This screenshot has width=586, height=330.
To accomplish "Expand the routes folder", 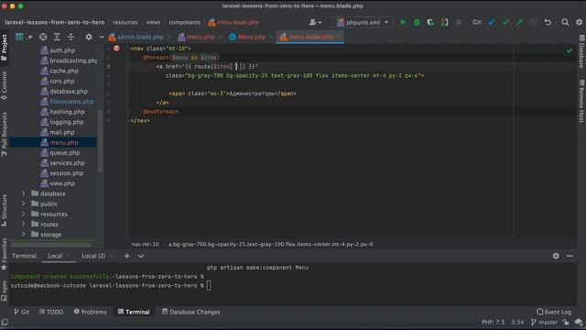I will pos(23,224).
